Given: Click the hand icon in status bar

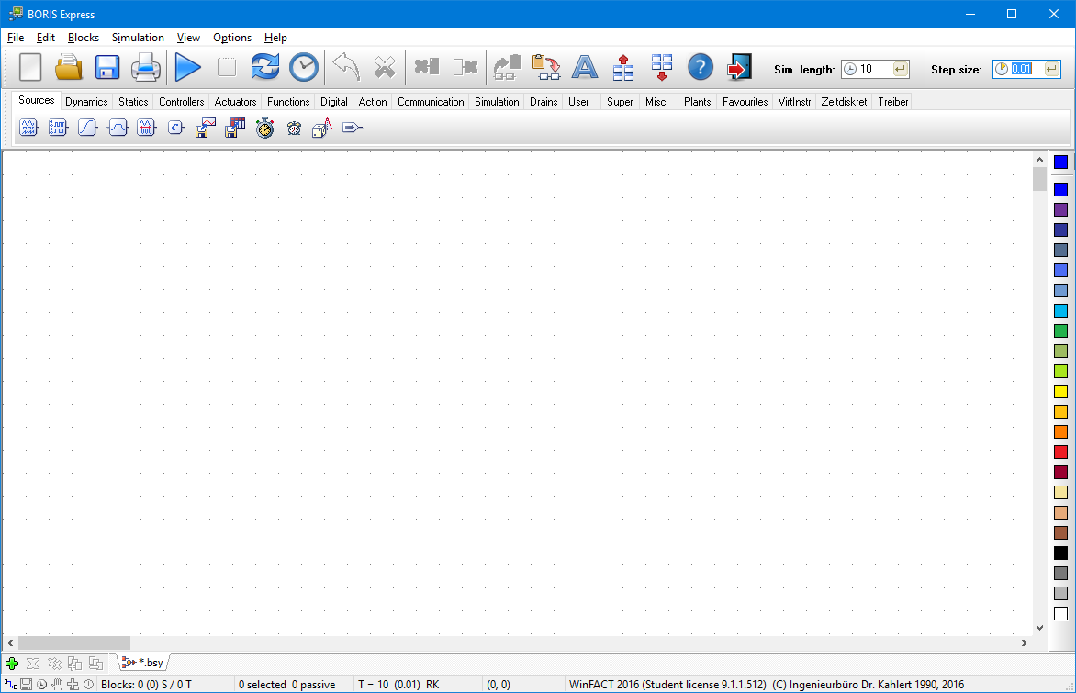Looking at the screenshot, I should [57, 684].
